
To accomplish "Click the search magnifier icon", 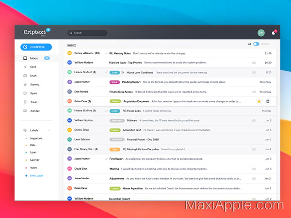I will click(71, 33).
